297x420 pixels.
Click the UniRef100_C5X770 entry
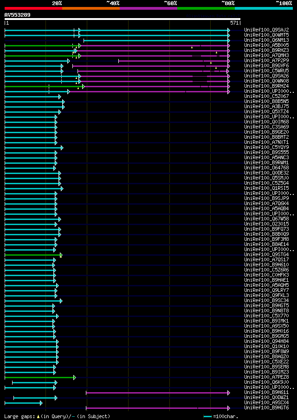point(267,316)
